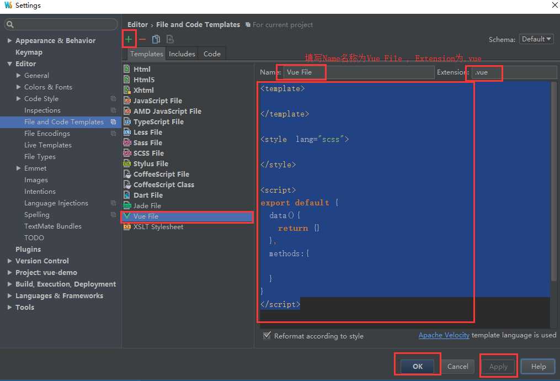Open the Inspections settings page
The height and width of the screenshot is (381, 560).
point(42,110)
